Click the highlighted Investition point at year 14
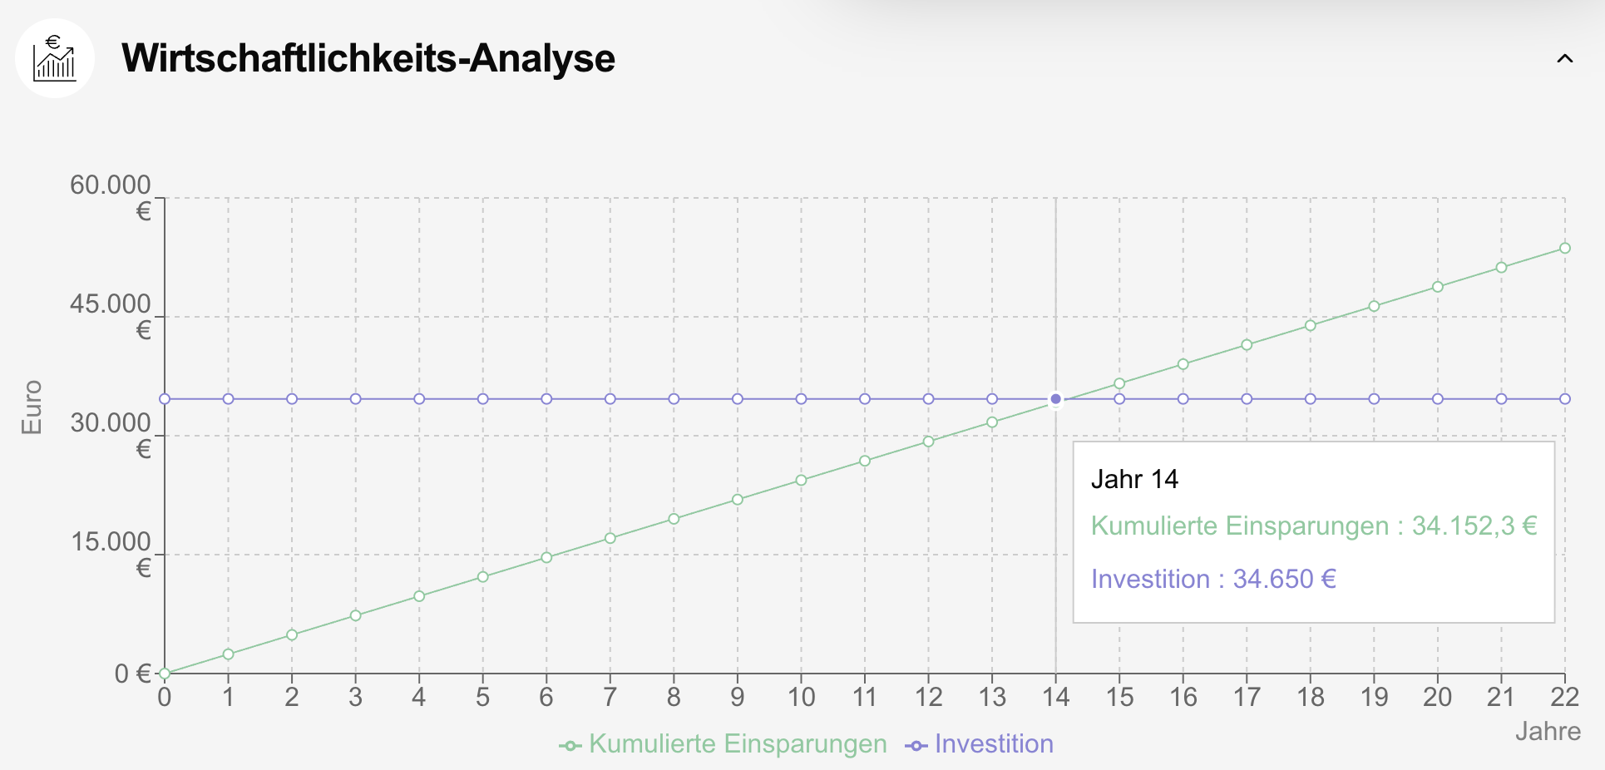The image size is (1605, 770). point(1056,399)
